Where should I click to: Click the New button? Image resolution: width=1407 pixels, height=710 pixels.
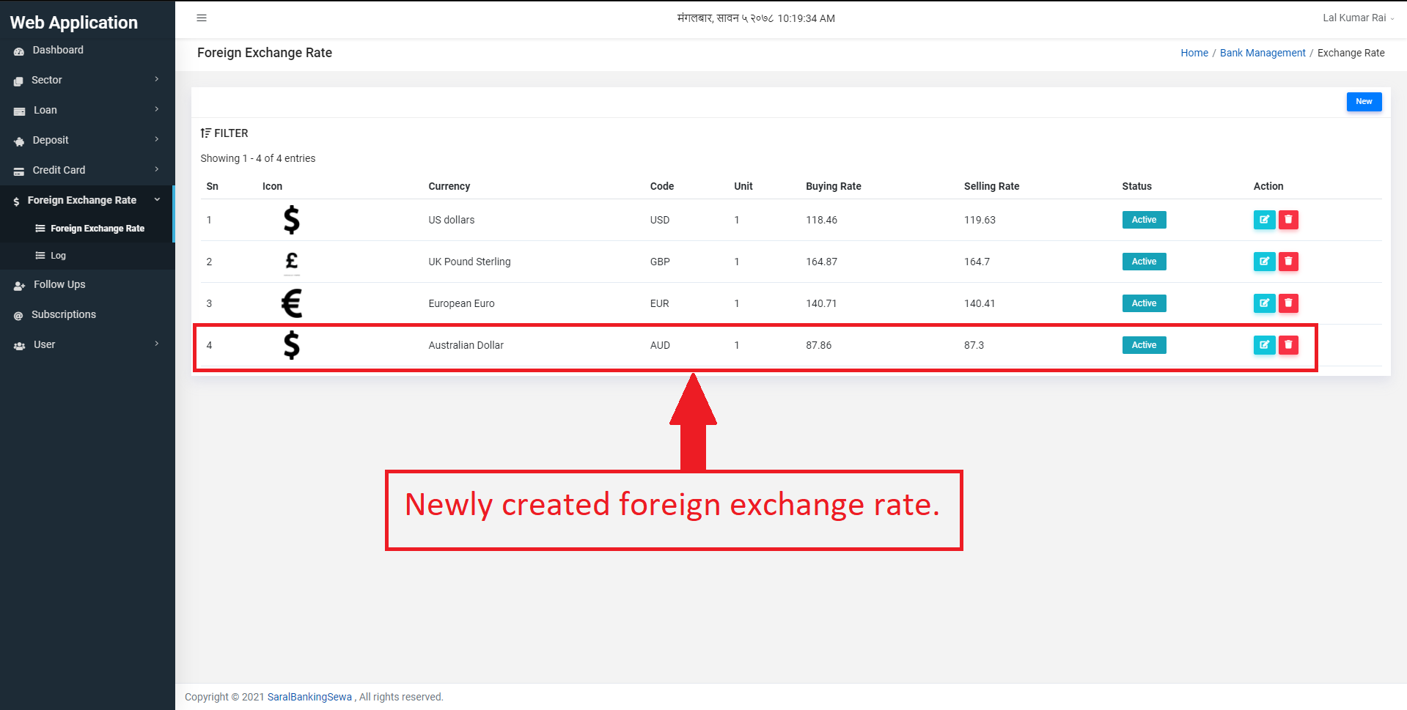tap(1364, 102)
